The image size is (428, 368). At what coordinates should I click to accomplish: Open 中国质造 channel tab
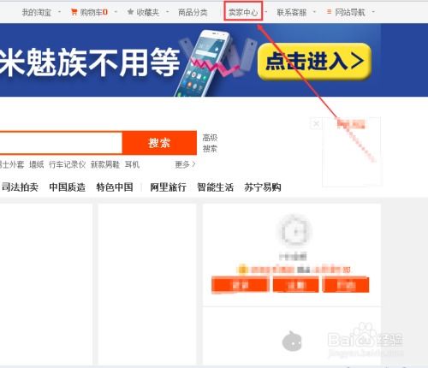[x=68, y=187]
